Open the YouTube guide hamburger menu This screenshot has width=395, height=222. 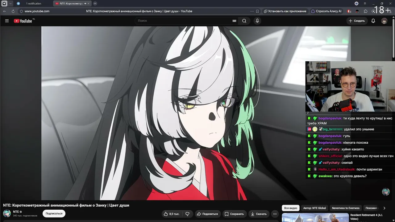coord(7,21)
